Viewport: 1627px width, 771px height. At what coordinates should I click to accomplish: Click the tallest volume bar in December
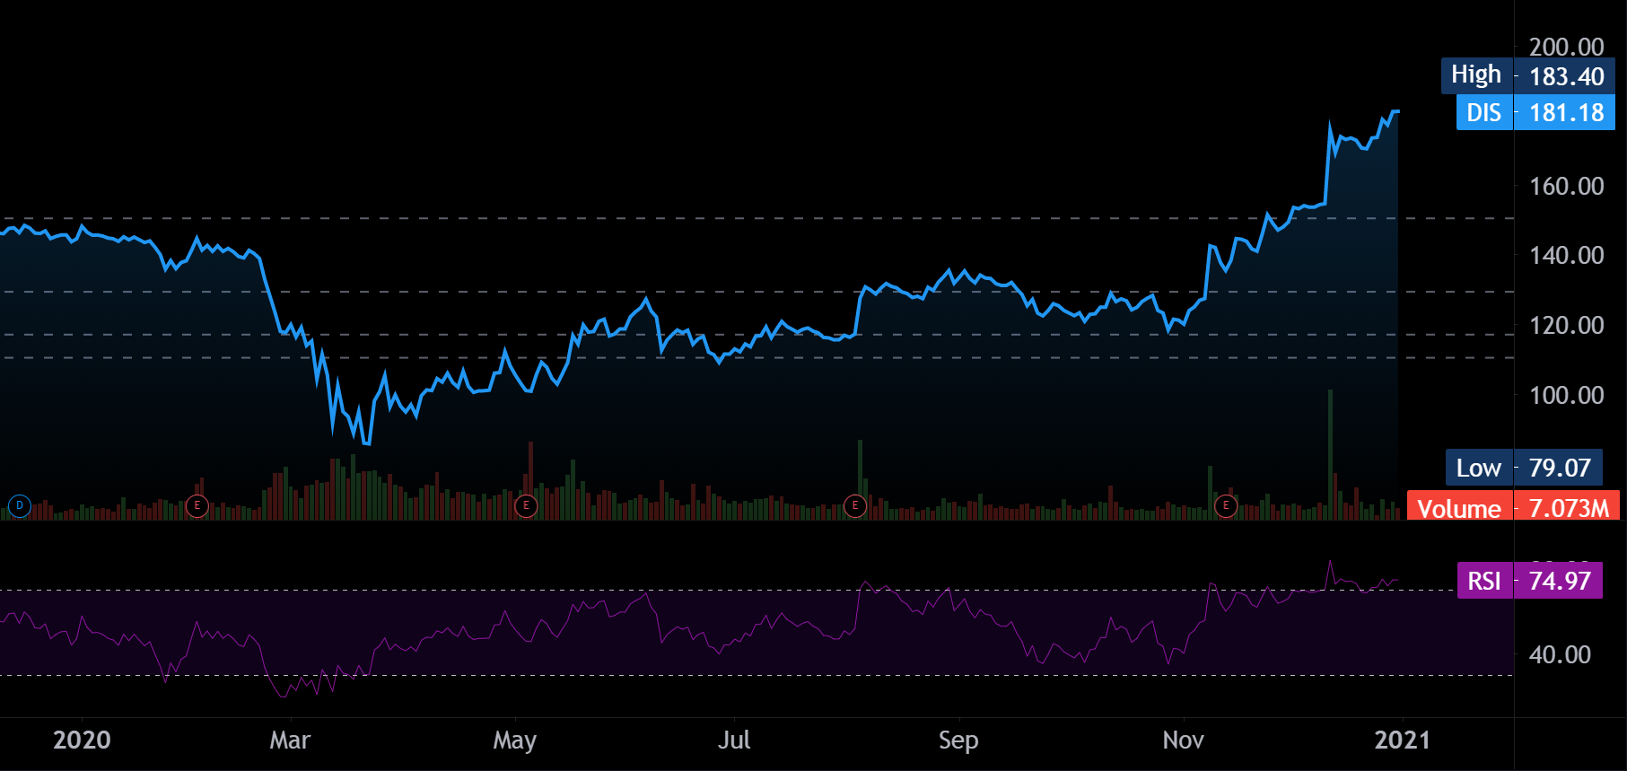1330,454
